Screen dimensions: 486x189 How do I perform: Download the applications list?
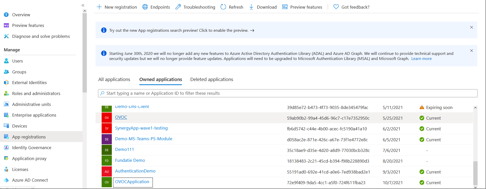pyautogui.click(x=263, y=7)
